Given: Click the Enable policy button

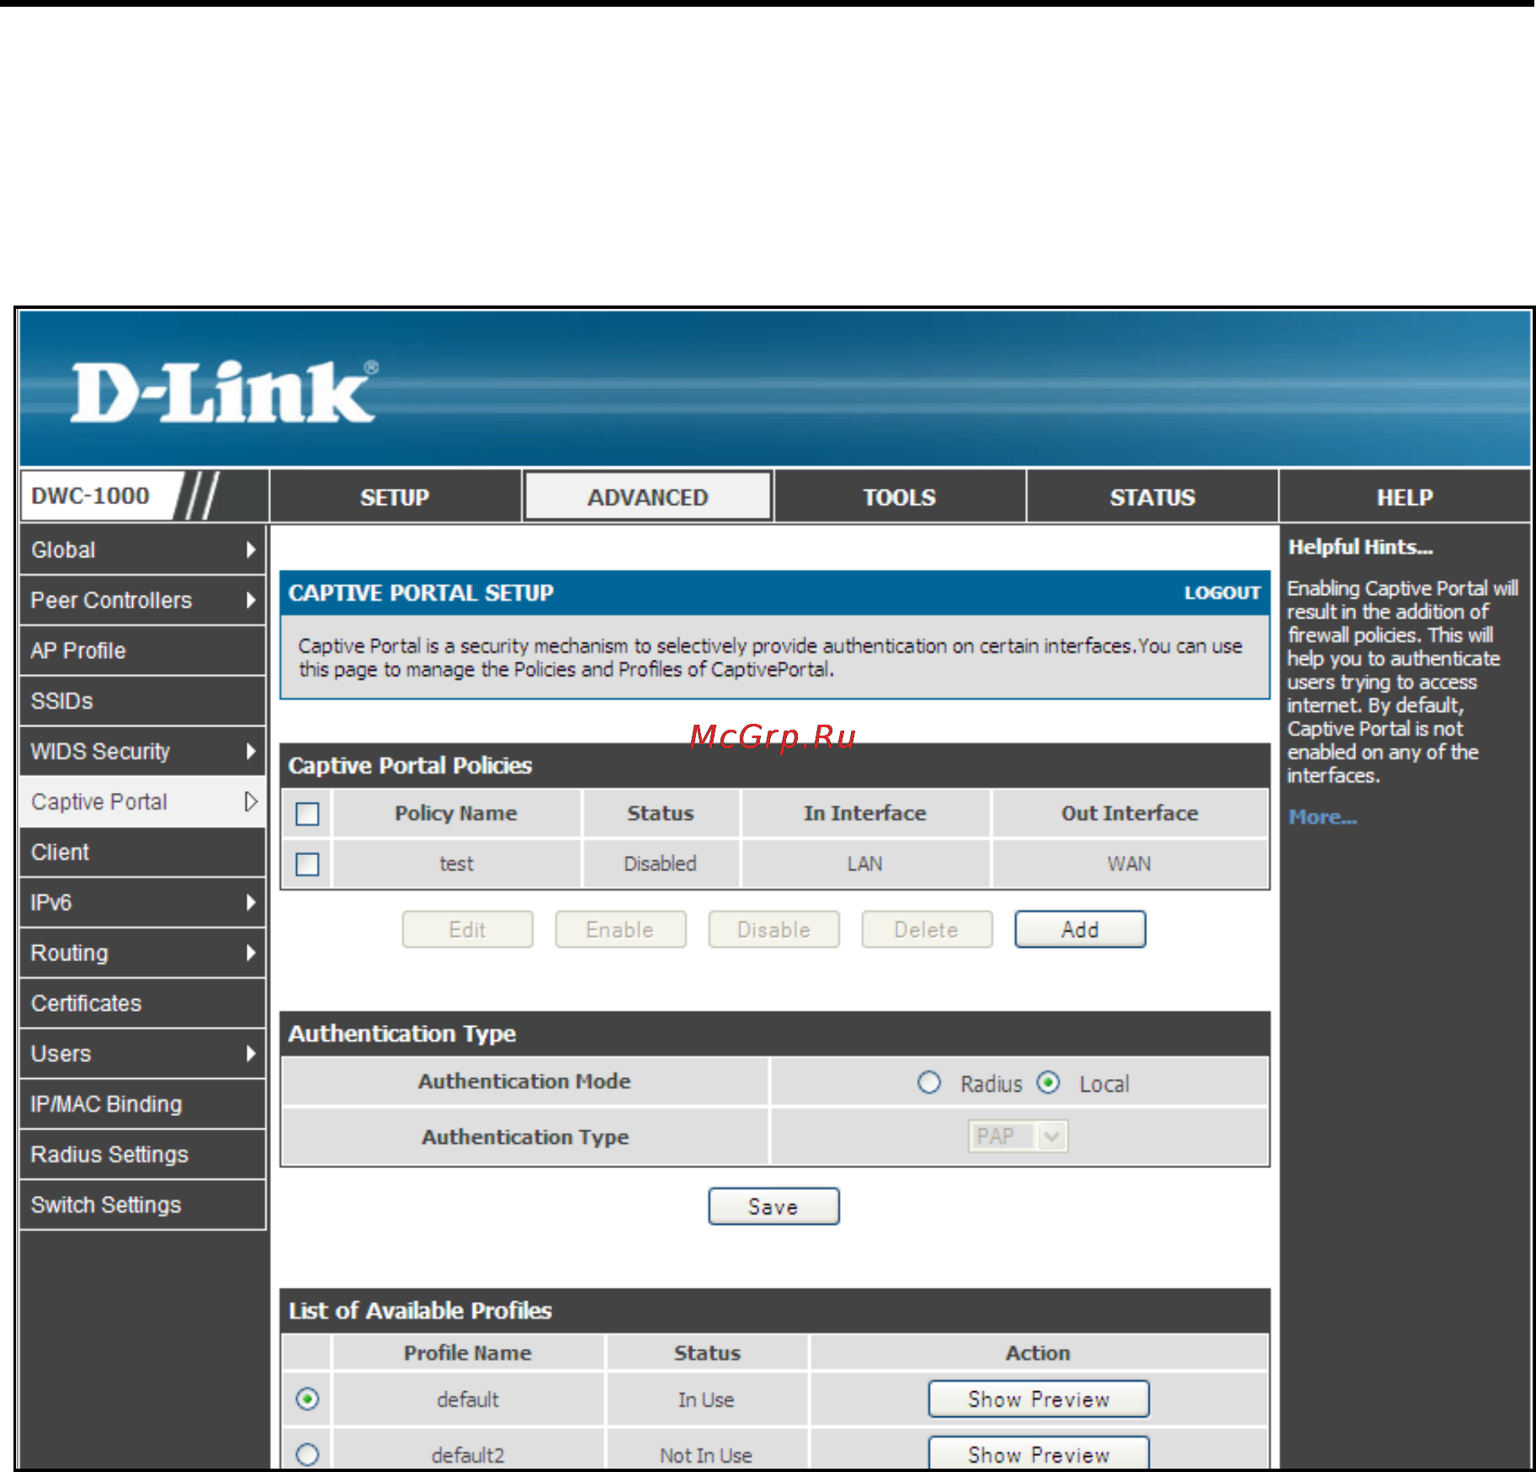Looking at the screenshot, I should tap(620, 929).
